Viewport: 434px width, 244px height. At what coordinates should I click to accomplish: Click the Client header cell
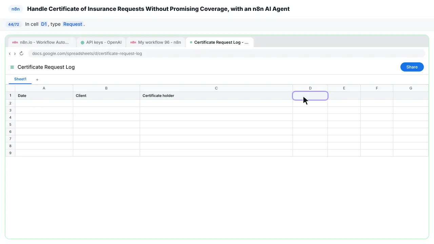(x=106, y=96)
